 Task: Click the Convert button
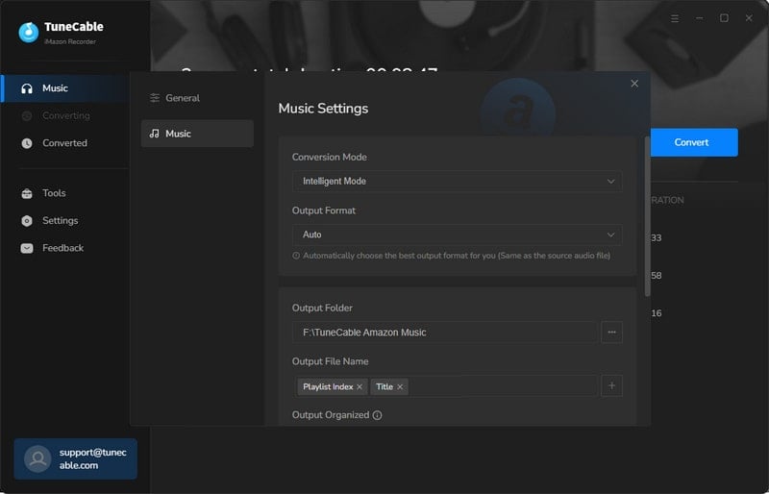tap(693, 142)
